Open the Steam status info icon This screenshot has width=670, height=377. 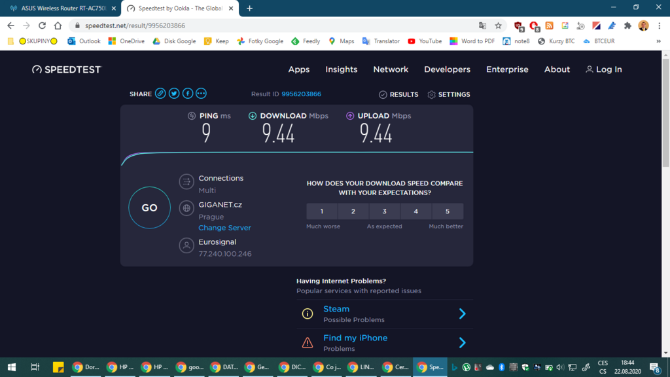coord(308,314)
